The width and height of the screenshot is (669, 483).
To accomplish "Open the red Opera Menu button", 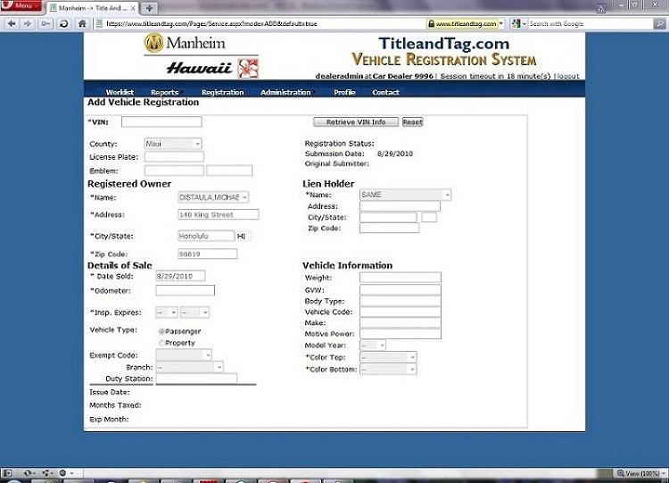I will point(21,5).
